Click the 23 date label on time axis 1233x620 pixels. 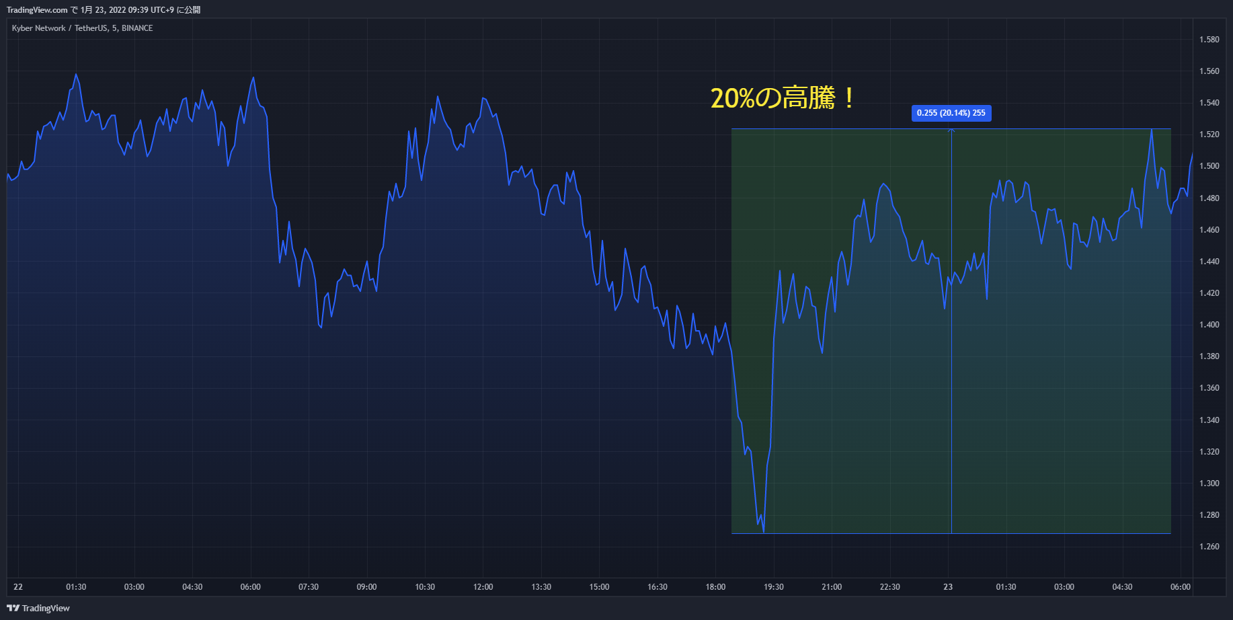click(948, 587)
